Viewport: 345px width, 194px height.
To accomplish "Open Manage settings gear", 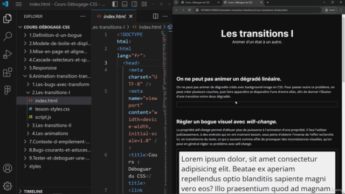I will coord(8,186).
